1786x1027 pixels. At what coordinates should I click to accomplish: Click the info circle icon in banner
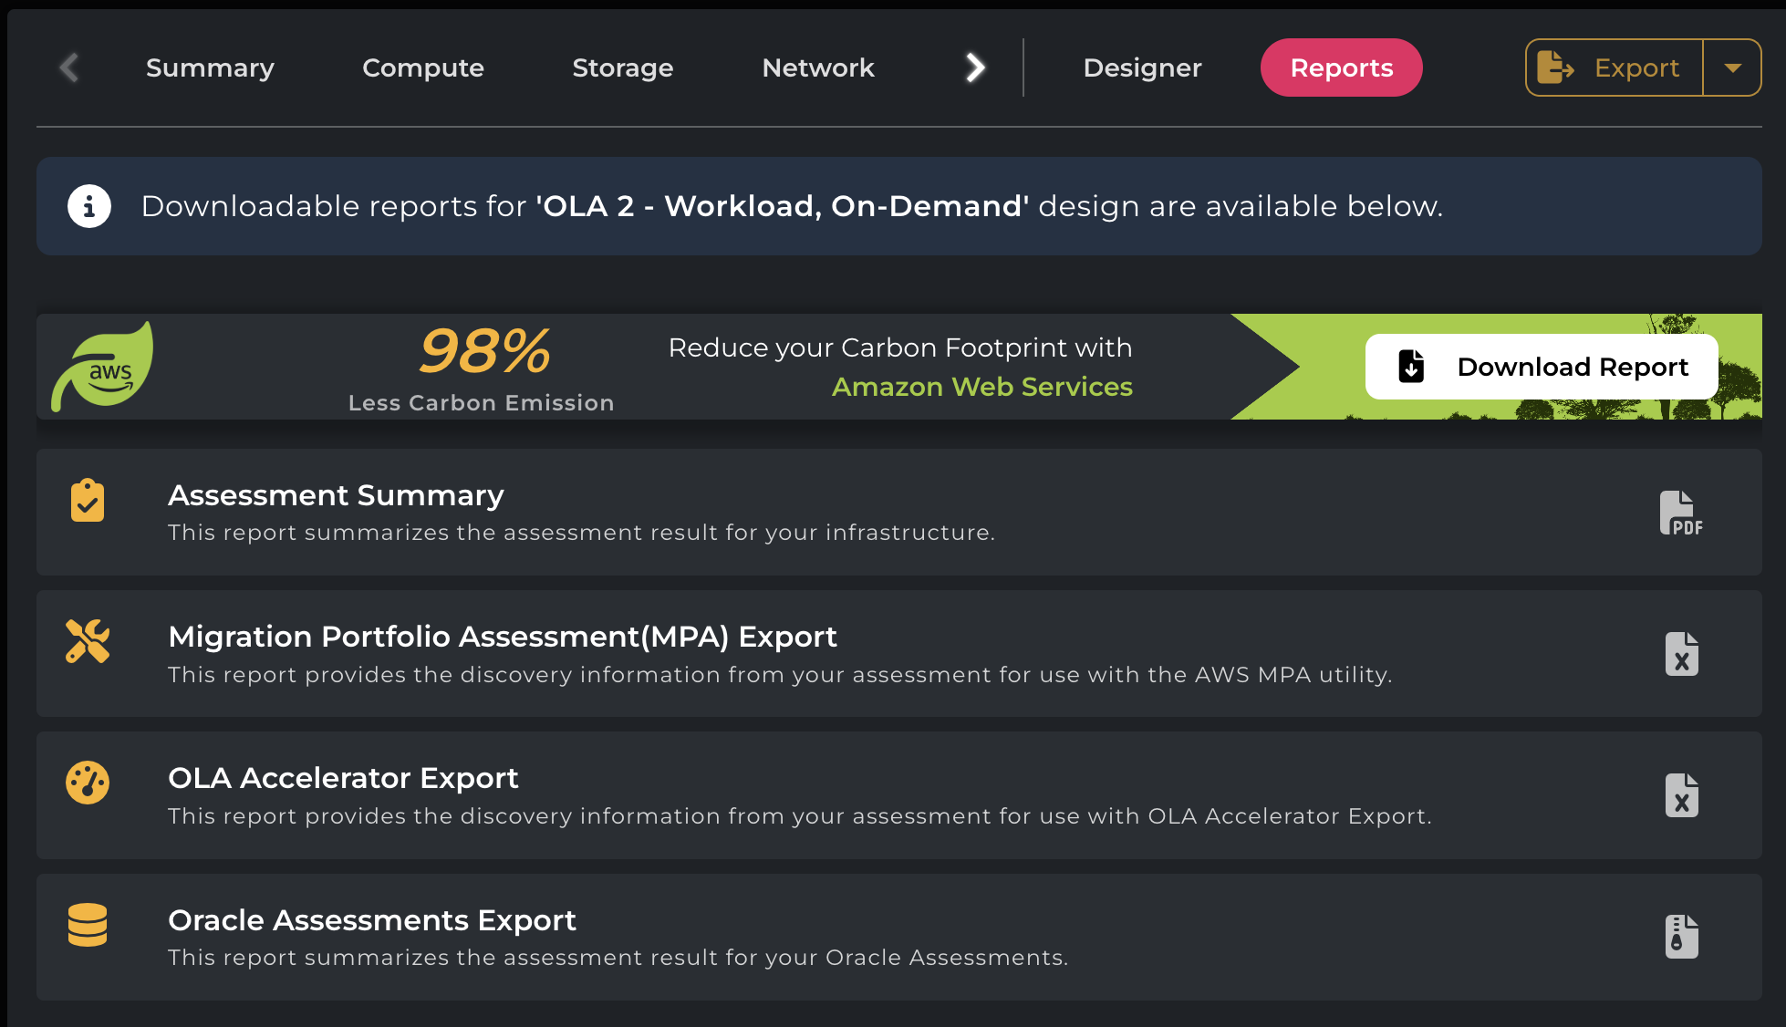coord(89,206)
